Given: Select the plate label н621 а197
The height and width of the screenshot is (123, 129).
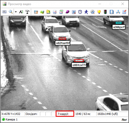Looking at the screenshot, I should (63, 43).
